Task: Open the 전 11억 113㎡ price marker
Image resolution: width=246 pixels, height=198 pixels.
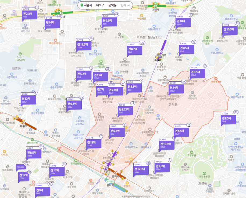Action: (x=100, y=76)
